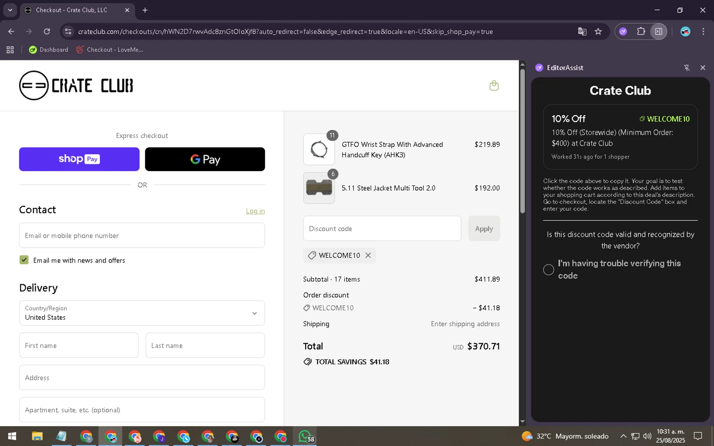View site information icon in address bar
The image size is (714, 446).
tap(68, 31)
